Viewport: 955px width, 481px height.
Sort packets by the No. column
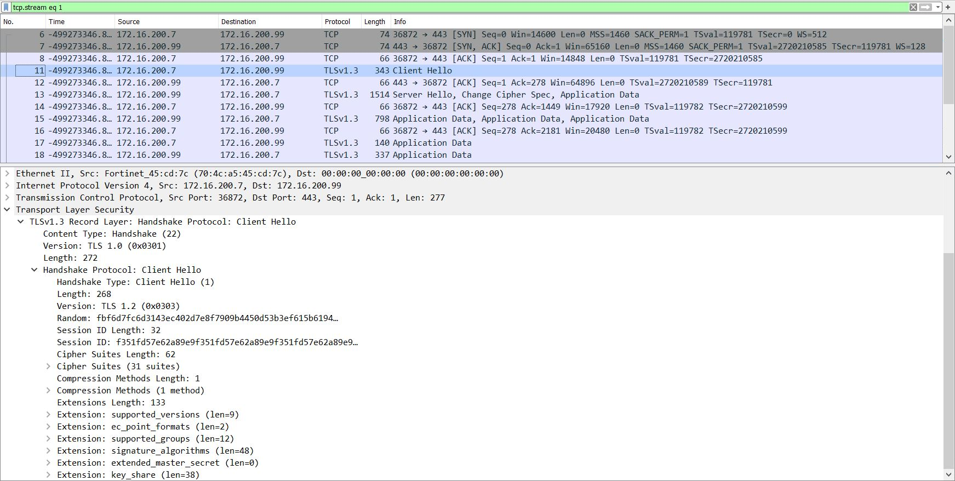(23, 22)
